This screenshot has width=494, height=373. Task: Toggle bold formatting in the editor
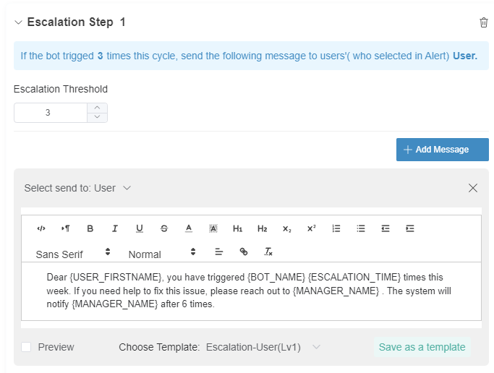(90, 228)
